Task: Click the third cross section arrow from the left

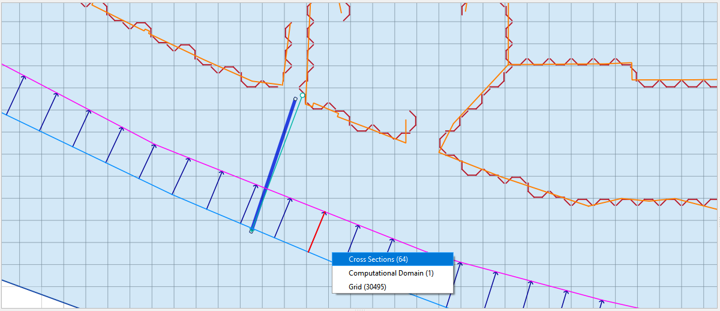Action: 81,128
